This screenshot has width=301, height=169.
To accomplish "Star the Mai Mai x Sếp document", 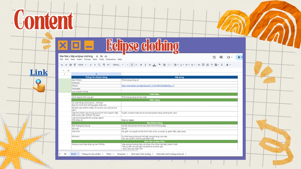I will point(97,56).
